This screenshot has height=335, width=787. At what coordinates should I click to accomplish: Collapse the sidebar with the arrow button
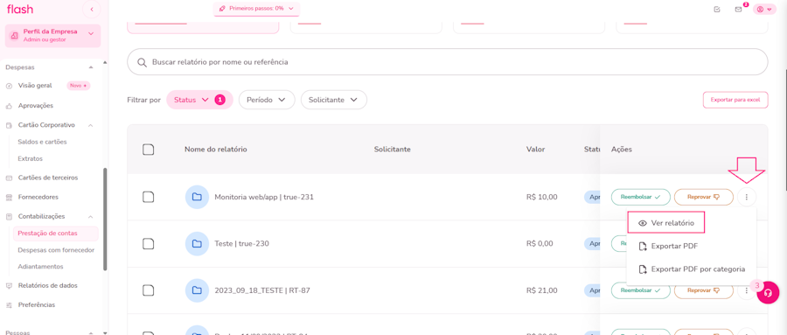pyautogui.click(x=91, y=10)
